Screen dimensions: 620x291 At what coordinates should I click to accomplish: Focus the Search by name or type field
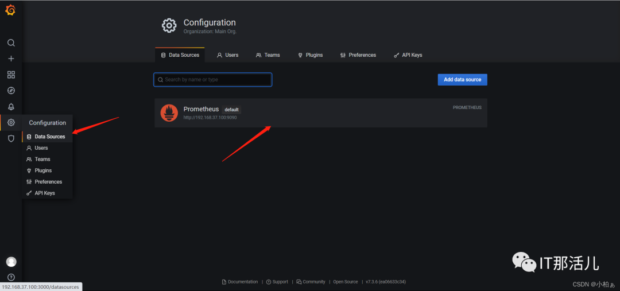tap(213, 79)
